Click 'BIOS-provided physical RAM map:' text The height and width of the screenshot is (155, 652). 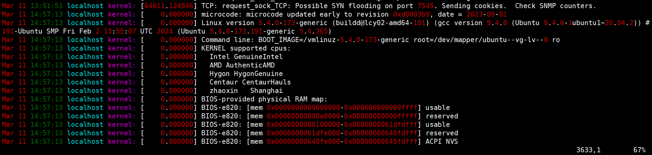(264, 99)
